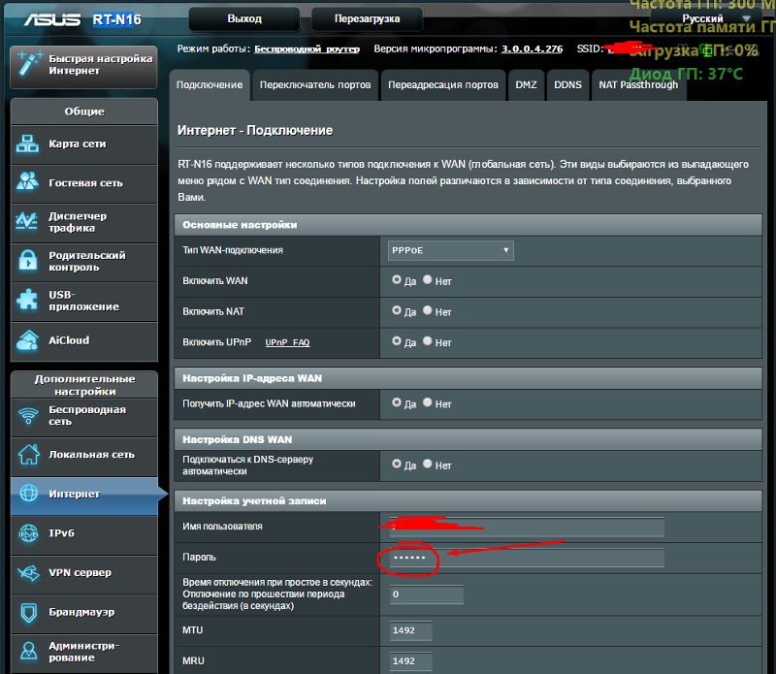Click the Быстрая настройка Интернет button label
The height and width of the screenshot is (674, 776).
pos(101,64)
